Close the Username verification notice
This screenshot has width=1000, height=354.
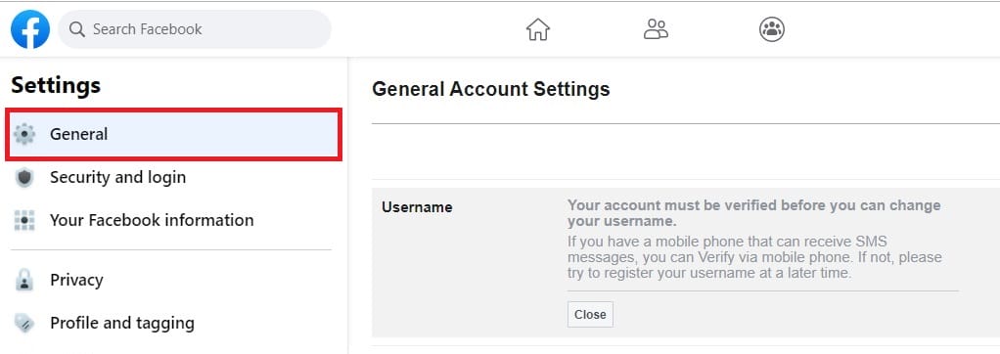(590, 315)
